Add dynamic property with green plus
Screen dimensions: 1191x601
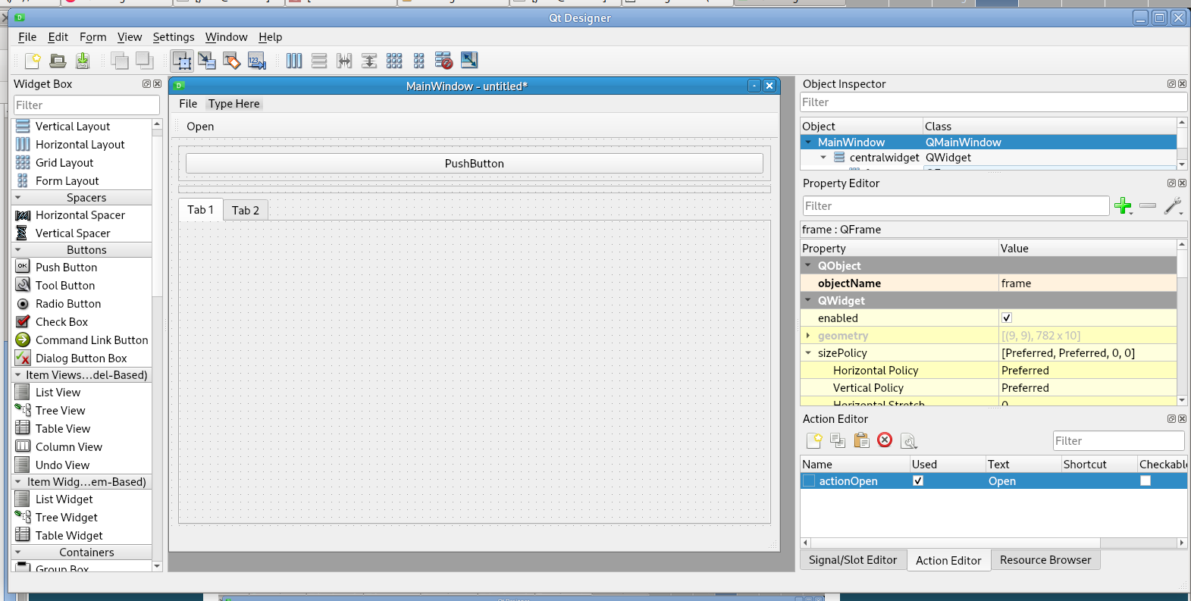[1123, 205]
